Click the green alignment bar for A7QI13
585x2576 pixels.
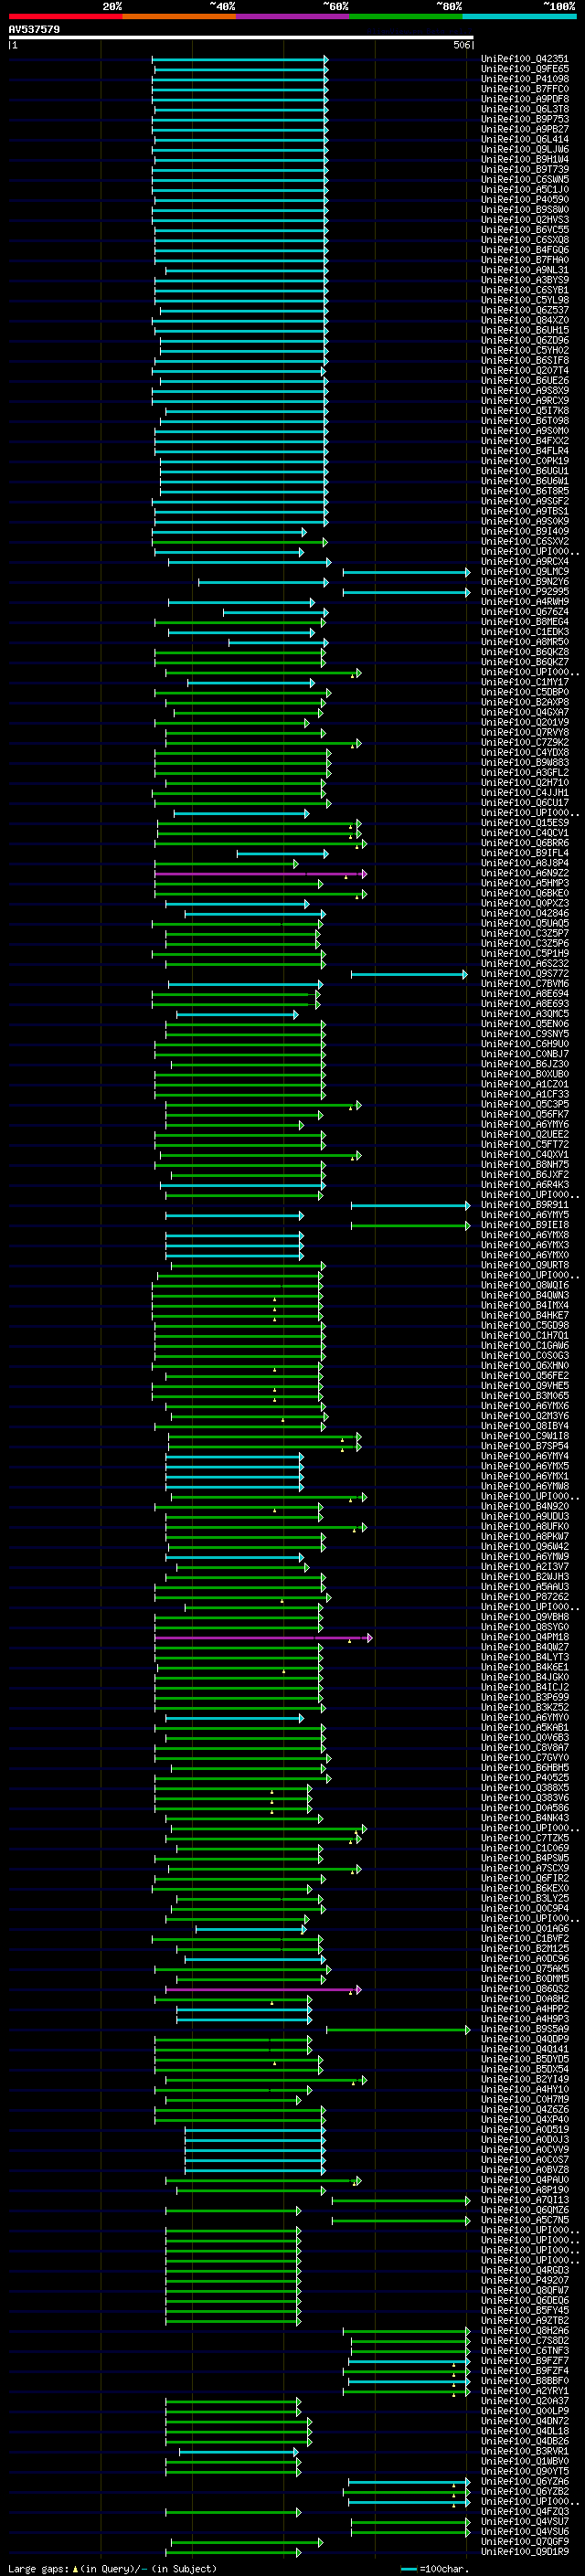coord(401,2201)
